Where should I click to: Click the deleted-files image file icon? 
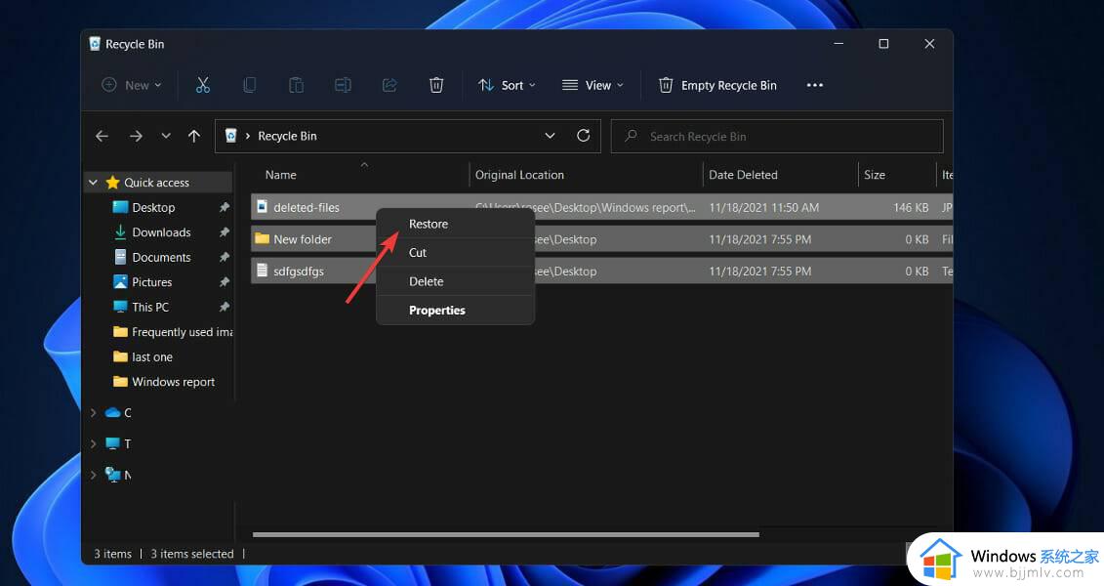(262, 206)
